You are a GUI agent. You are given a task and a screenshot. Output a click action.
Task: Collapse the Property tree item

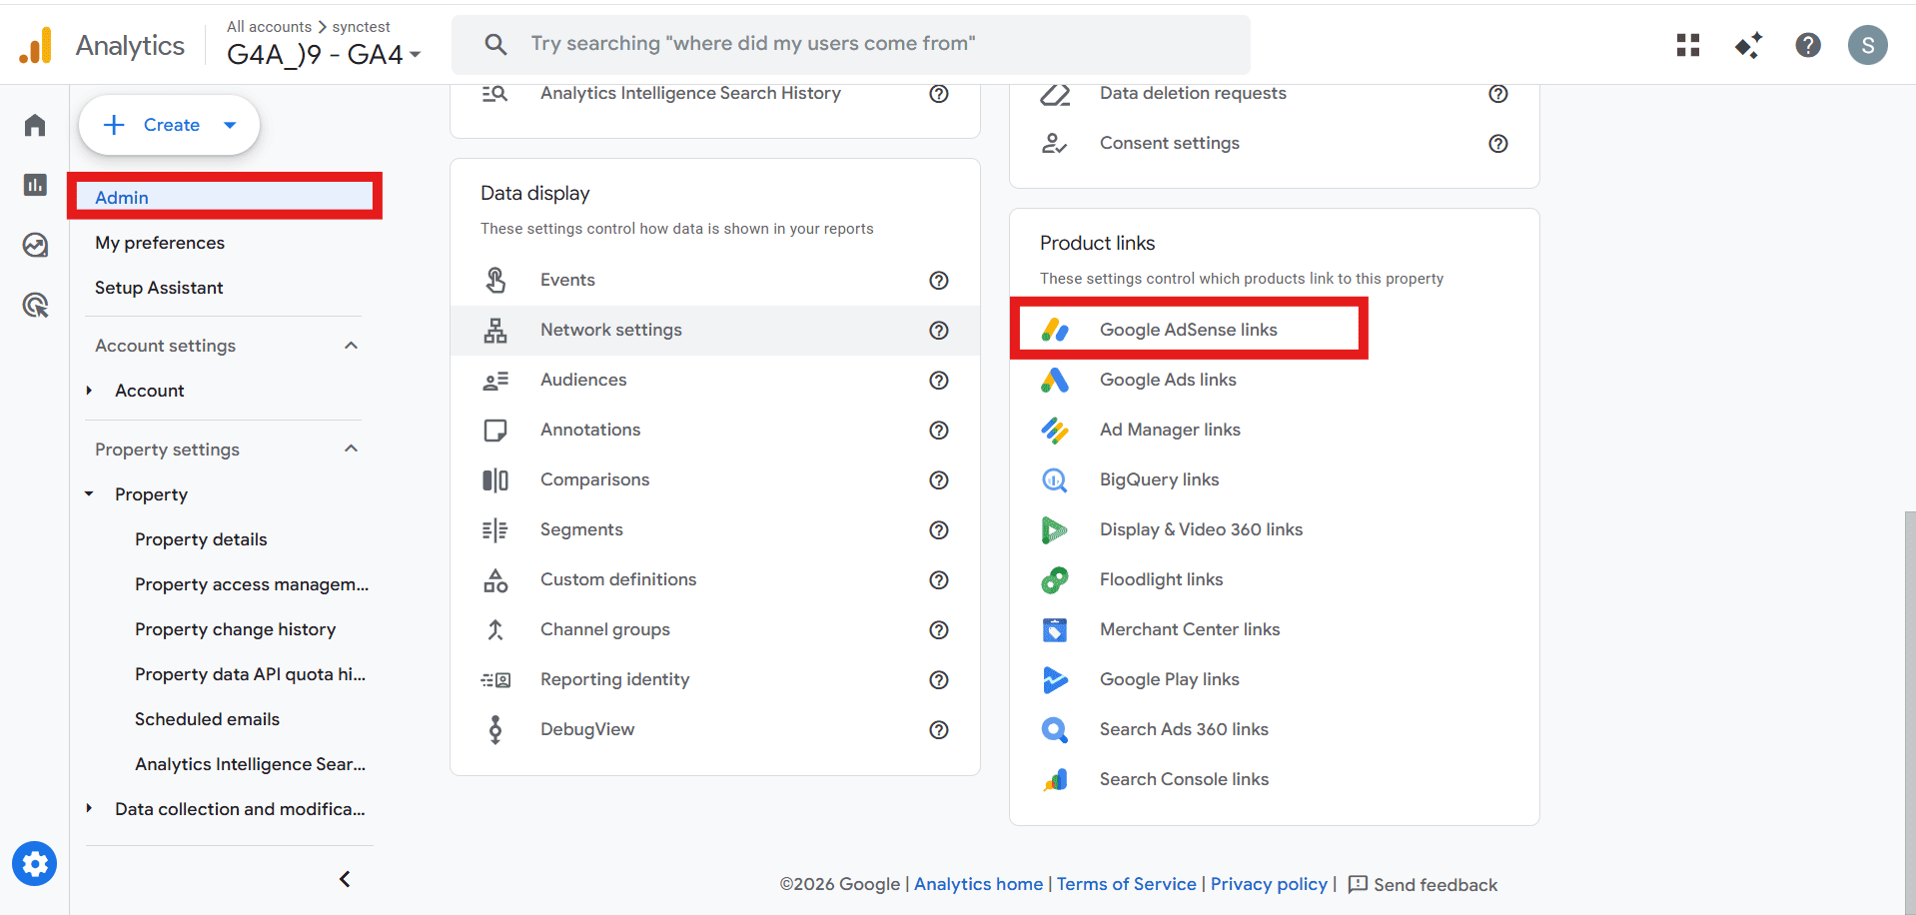(89, 494)
